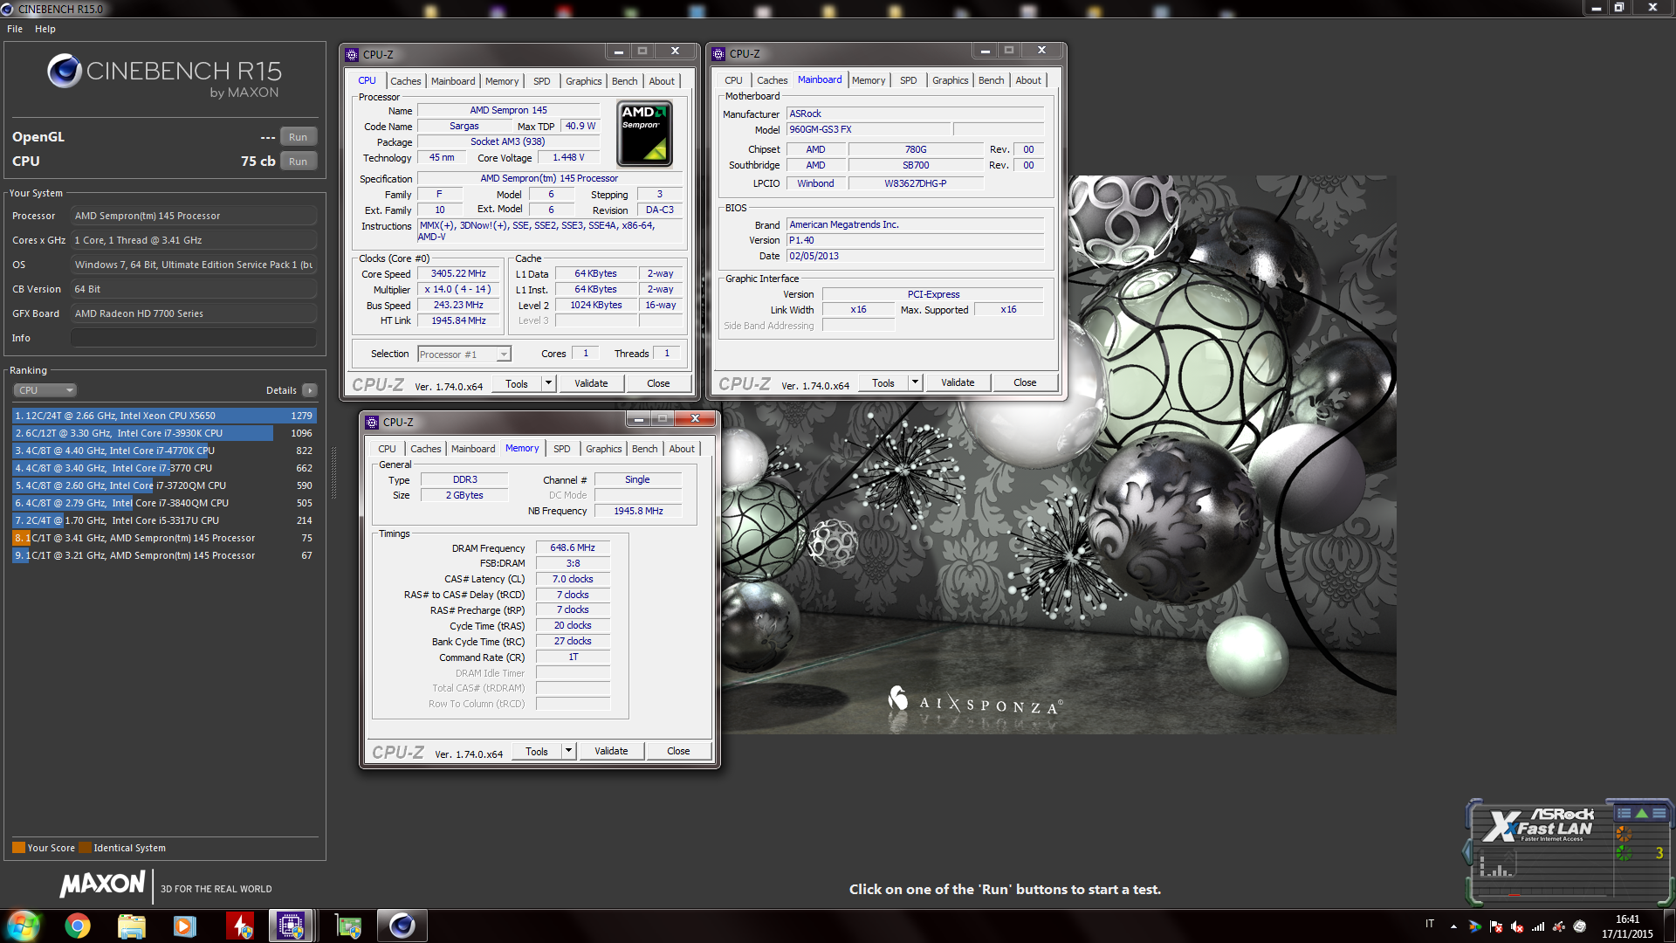Click the orange gauge in XFast LAN widget
Viewport: 1676px width, 943px height.
coord(1624,834)
